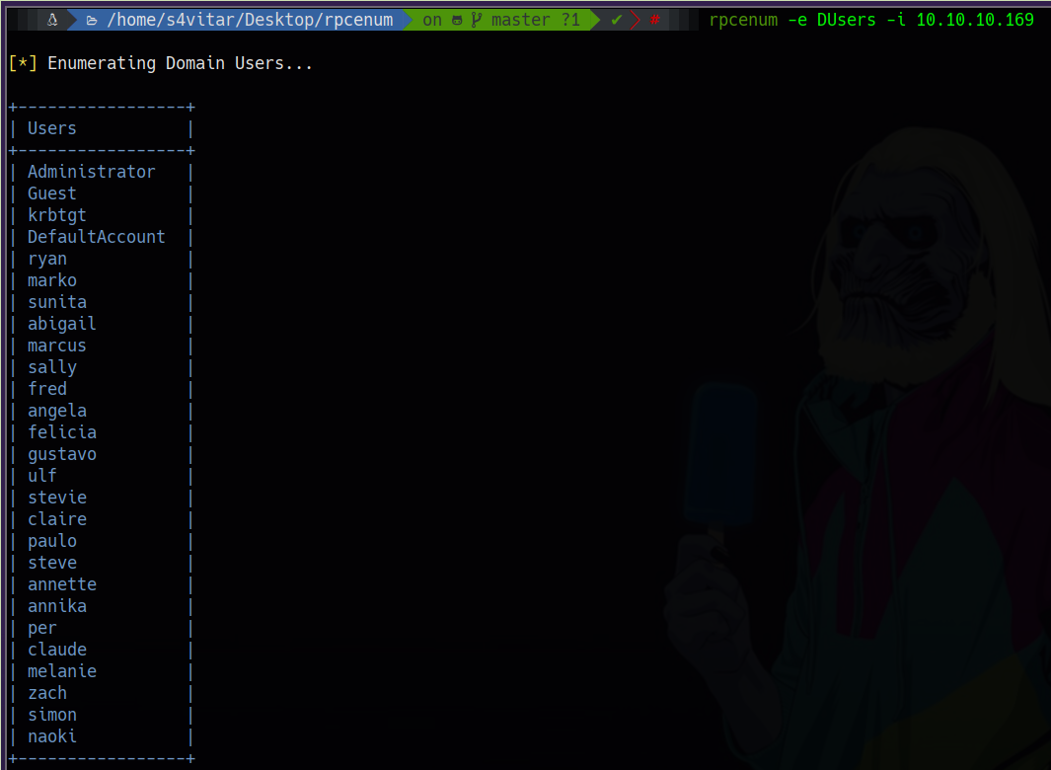Click the 'master ?1' branch label
This screenshot has width=1051, height=770.
point(536,20)
